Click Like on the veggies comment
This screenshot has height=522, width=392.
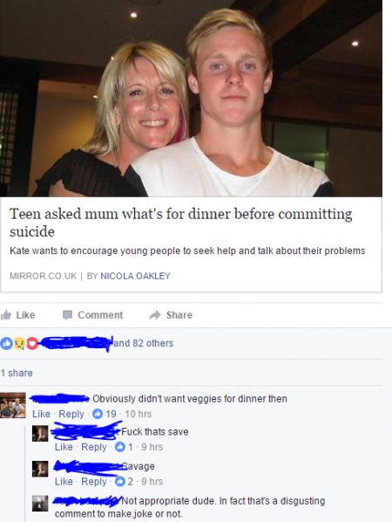[x=41, y=414]
